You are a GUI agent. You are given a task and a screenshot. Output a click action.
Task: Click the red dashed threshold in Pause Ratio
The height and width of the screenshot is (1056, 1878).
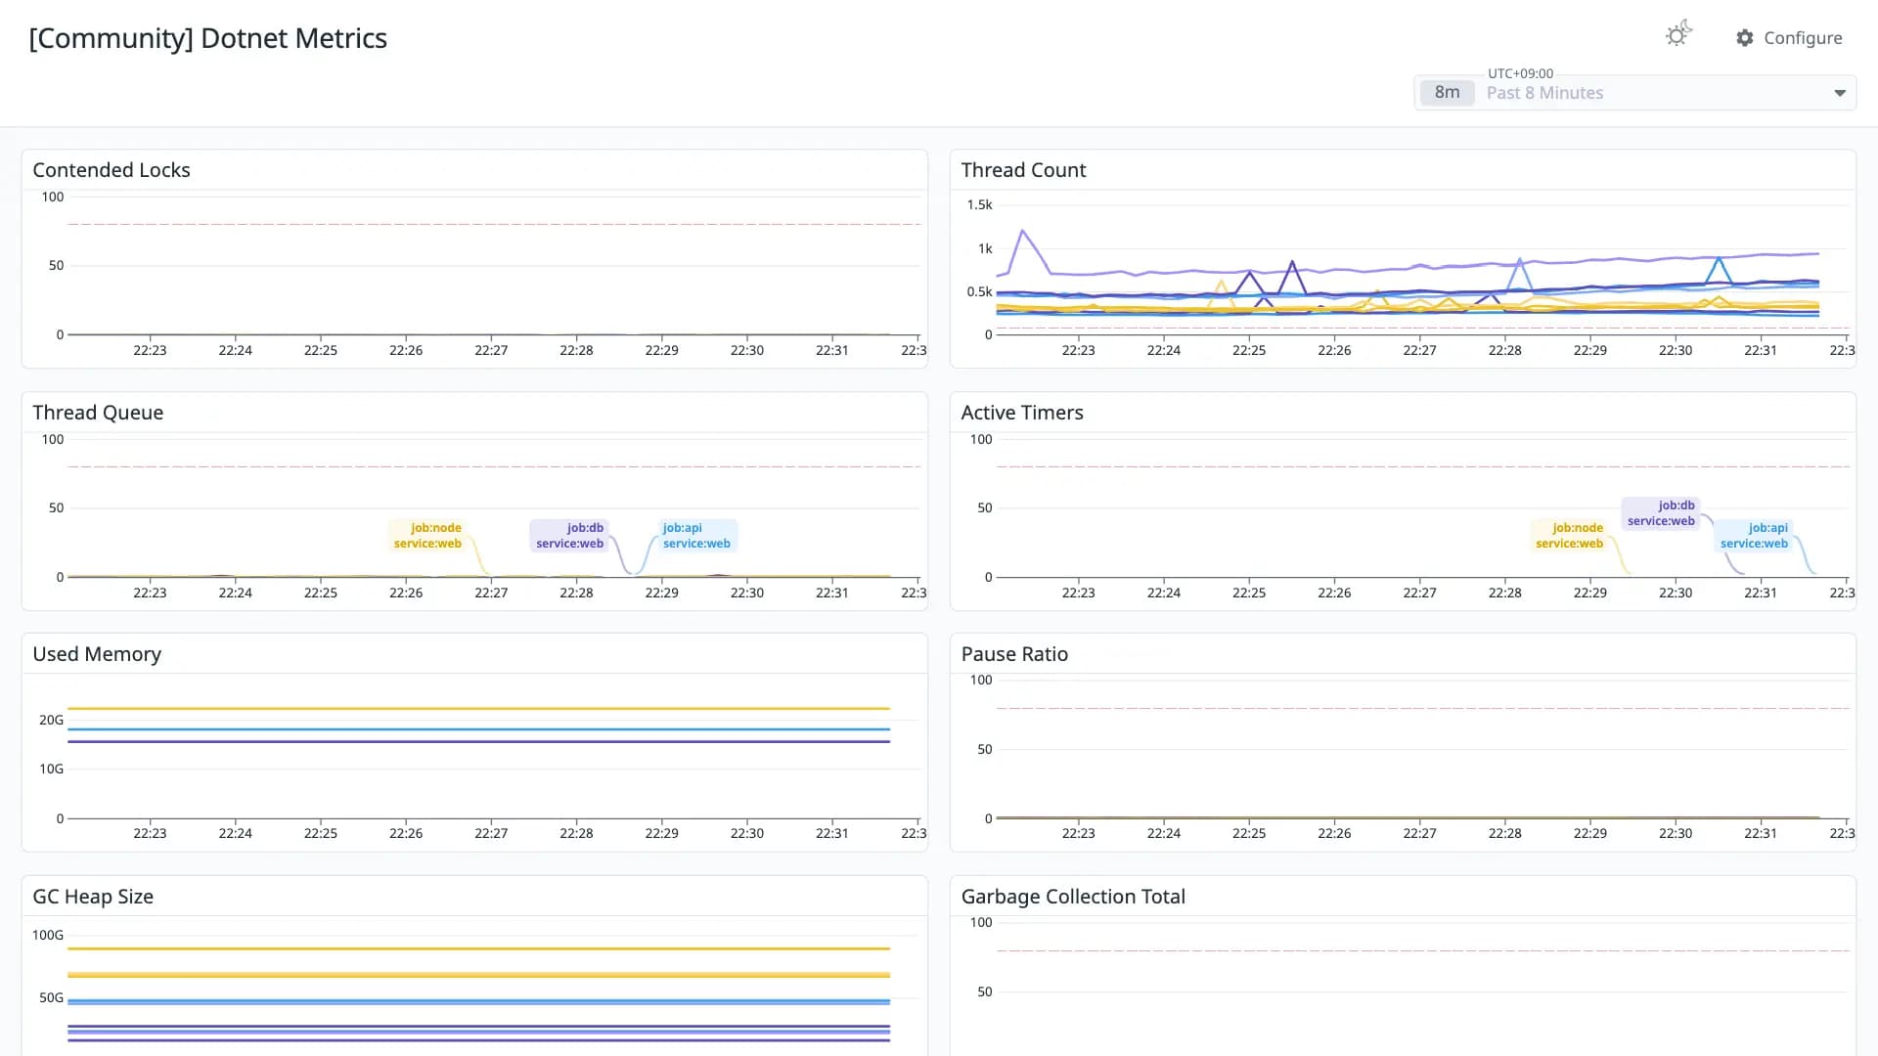1423,708
